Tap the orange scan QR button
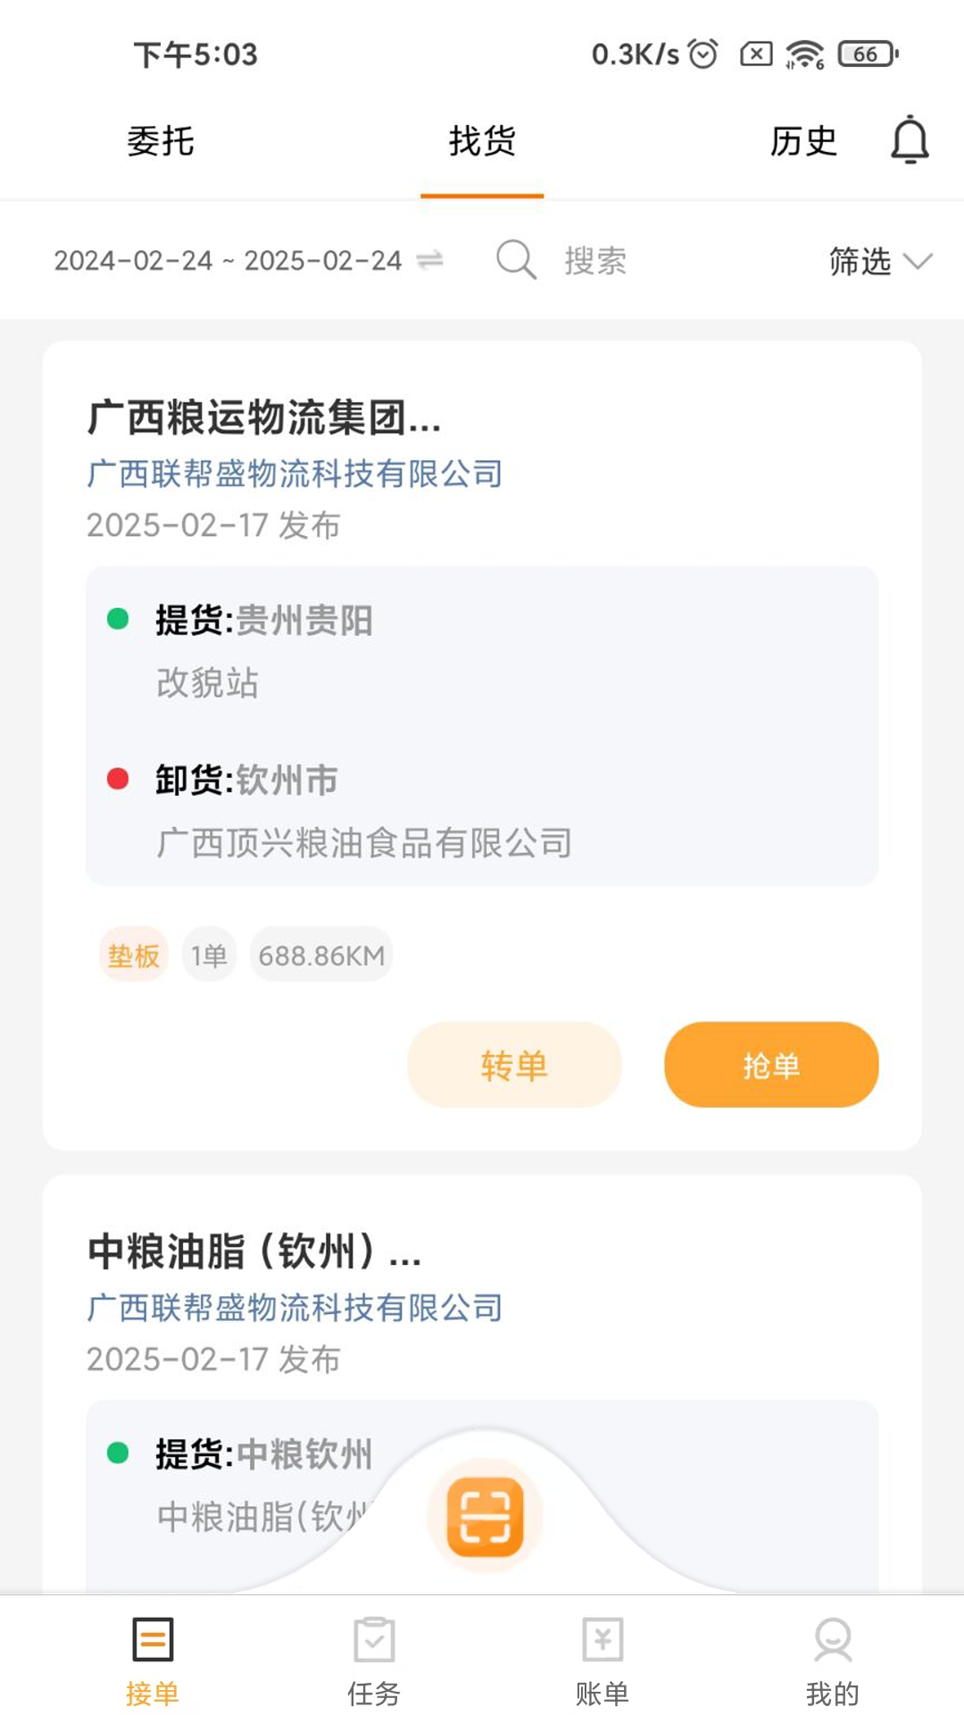This screenshot has height=1715, width=964. pos(485,1516)
